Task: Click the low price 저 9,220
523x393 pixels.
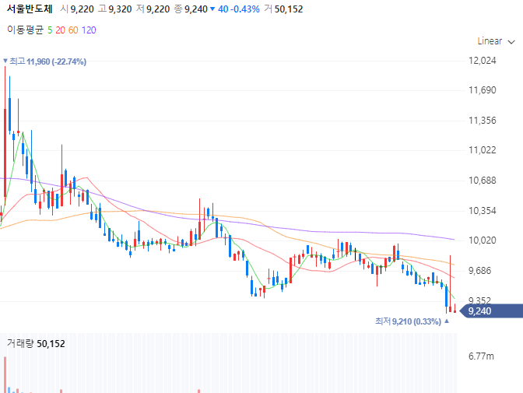Action: pyautogui.click(x=153, y=9)
